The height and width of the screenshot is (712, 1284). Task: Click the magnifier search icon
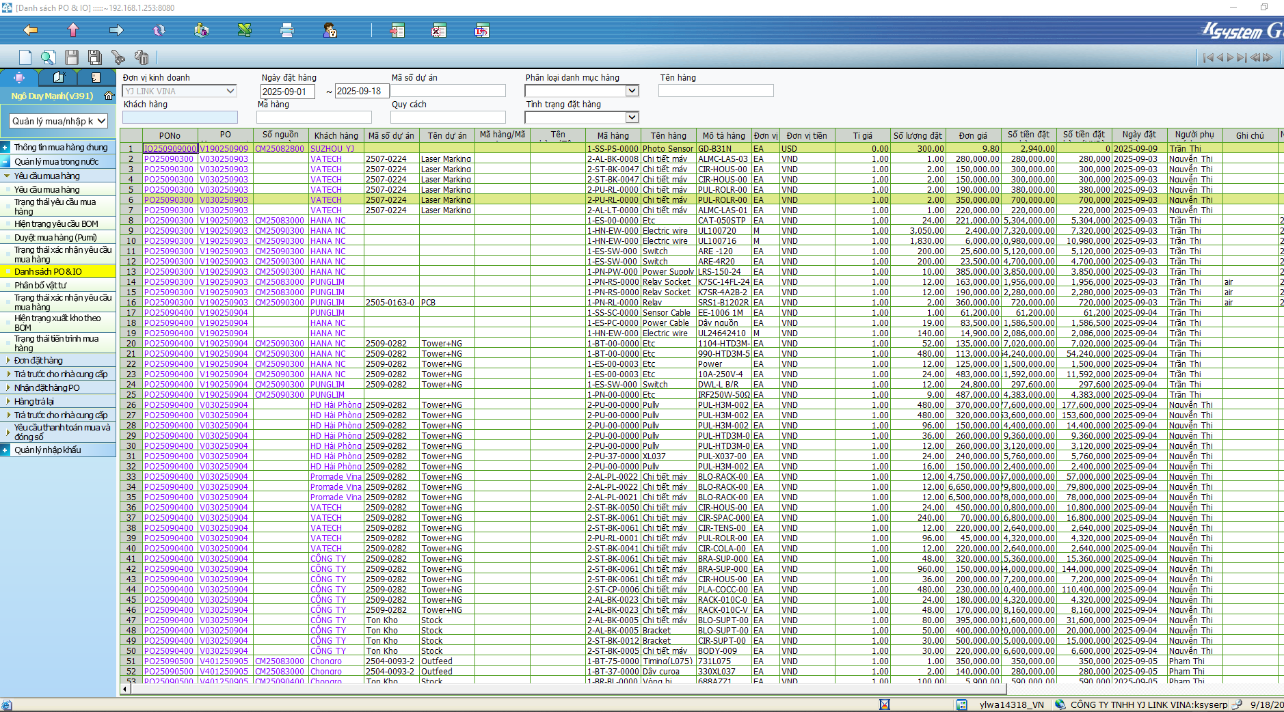[x=48, y=57]
